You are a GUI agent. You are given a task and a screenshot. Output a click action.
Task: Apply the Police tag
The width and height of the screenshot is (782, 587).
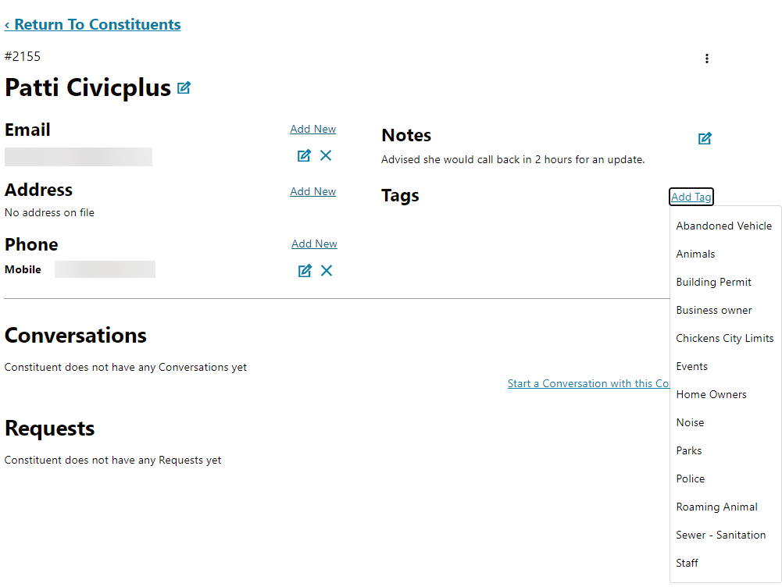(x=691, y=478)
